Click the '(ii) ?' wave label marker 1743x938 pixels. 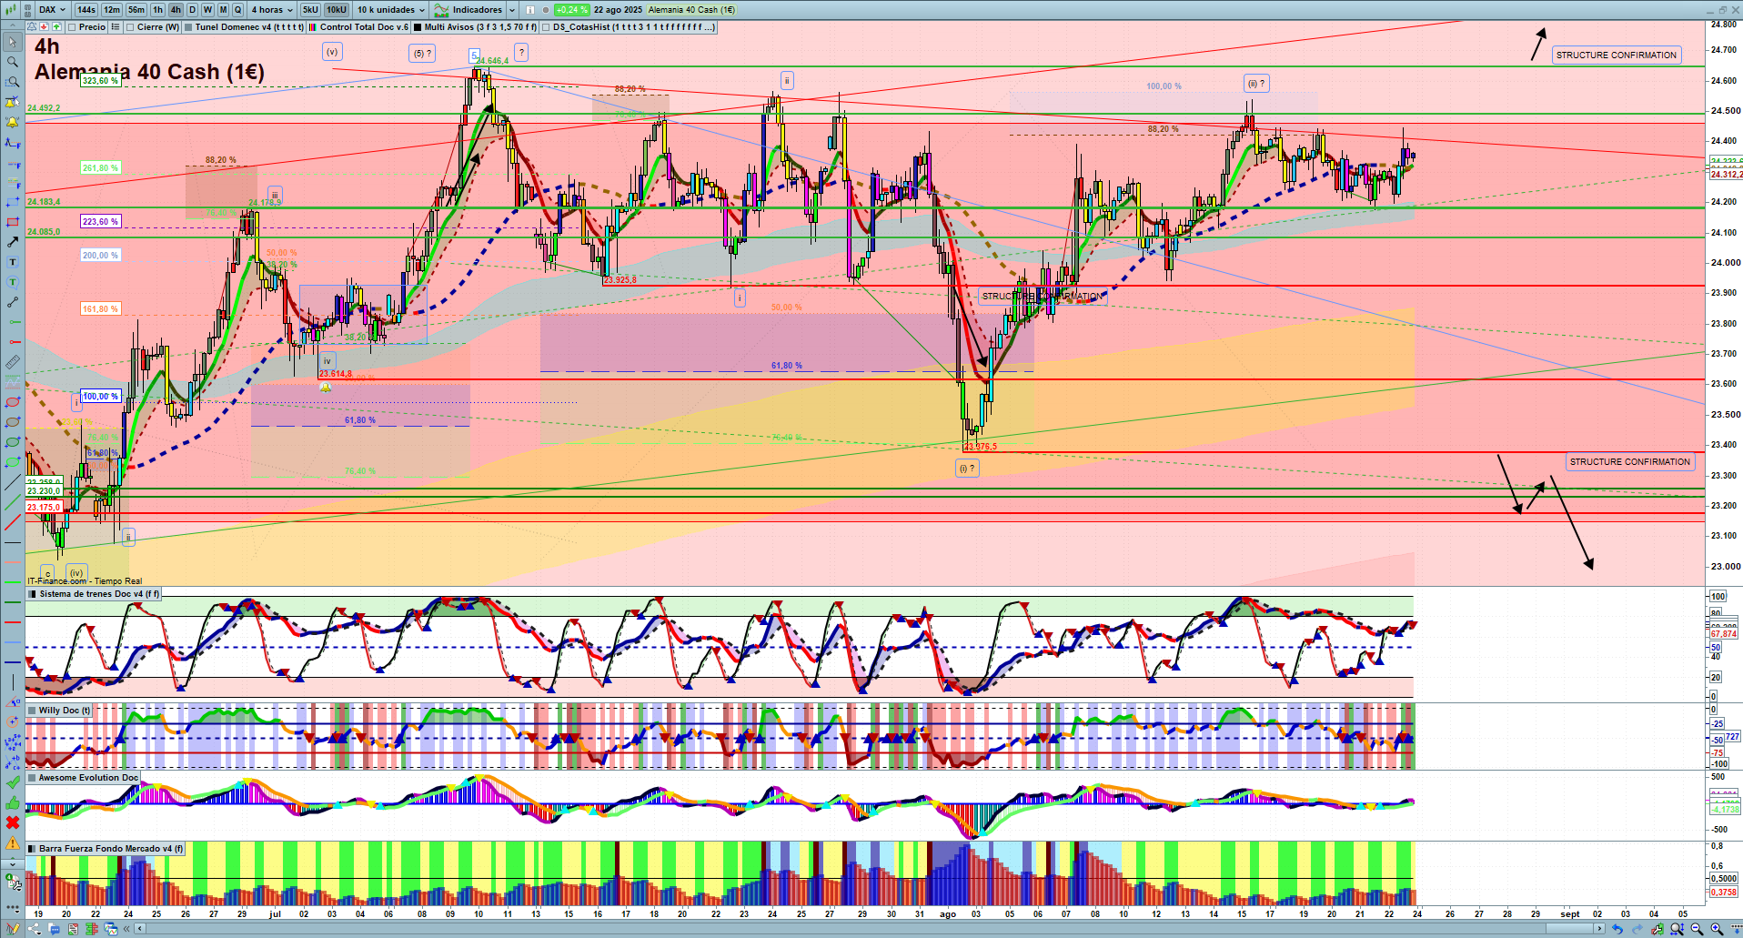1256,84
